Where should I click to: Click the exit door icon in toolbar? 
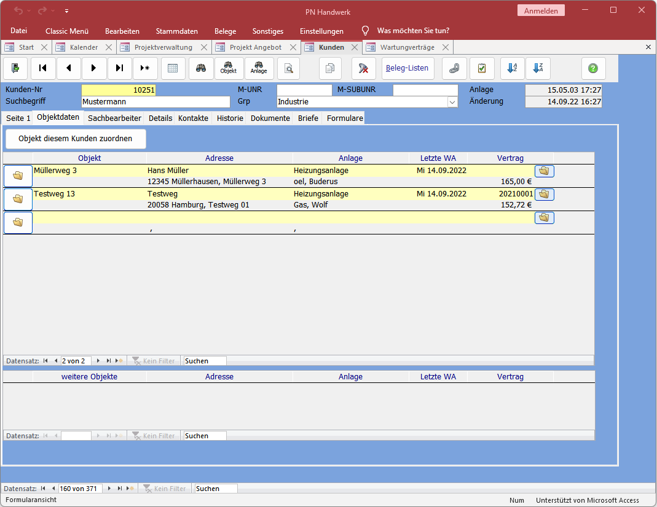coord(15,68)
